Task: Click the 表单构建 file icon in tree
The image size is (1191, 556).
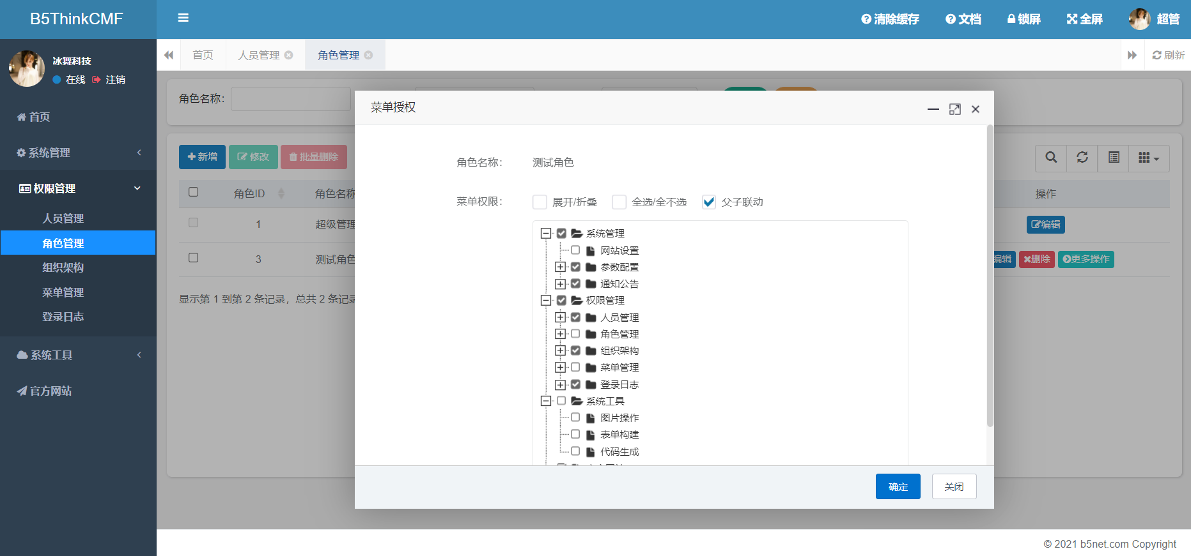Action: point(591,435)
